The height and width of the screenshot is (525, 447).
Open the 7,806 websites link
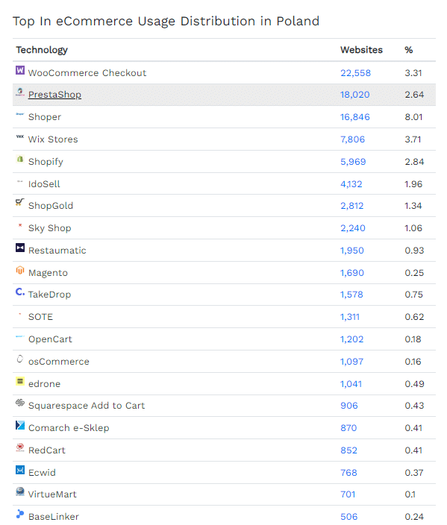click(x=352, y=139)
